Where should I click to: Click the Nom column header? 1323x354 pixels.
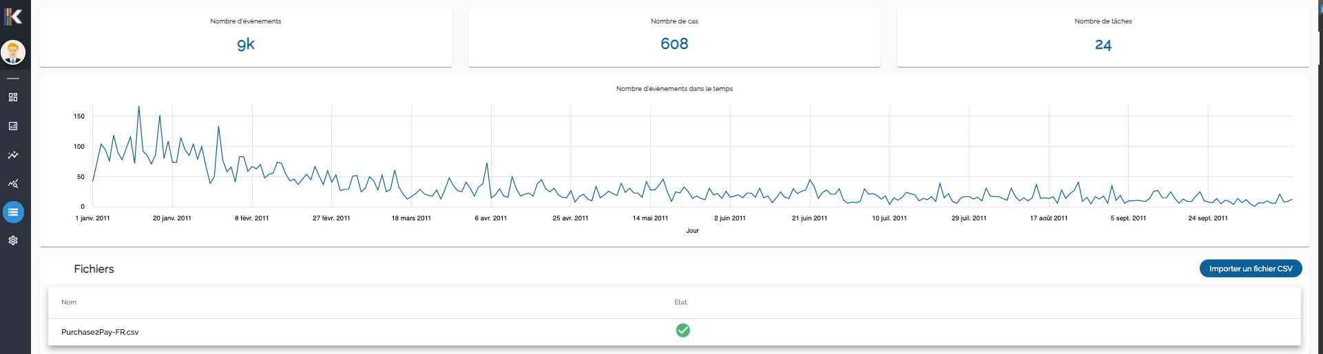(x=69, y=302)
